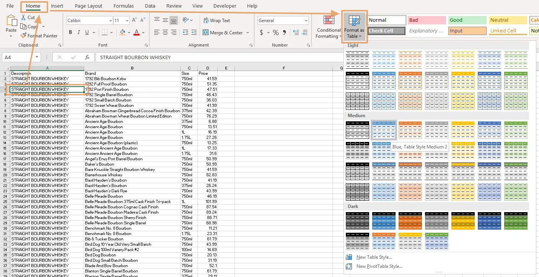This screenshot has height=277, width=539.
Task: Toggle Italic formatting
Action: pyautogui.click(x=80, y=32)
